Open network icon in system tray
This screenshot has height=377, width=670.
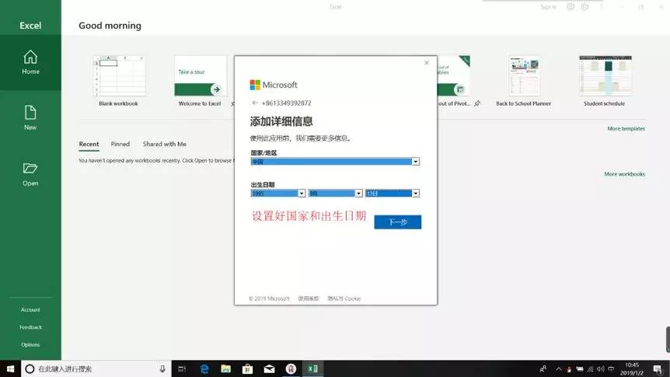coord(590,368)
